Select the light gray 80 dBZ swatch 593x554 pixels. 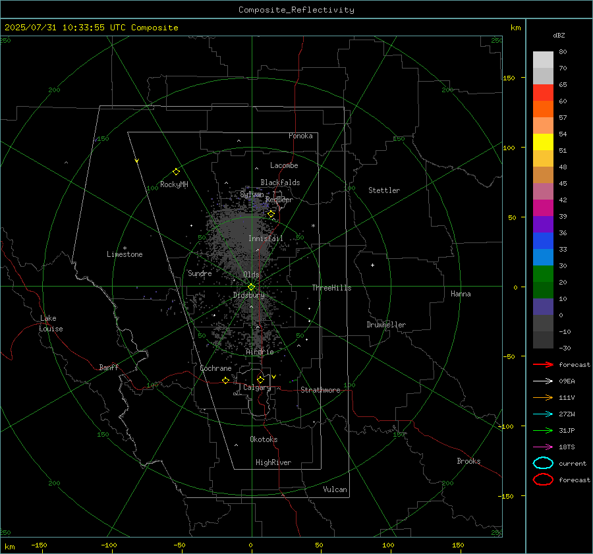[543, 59]
